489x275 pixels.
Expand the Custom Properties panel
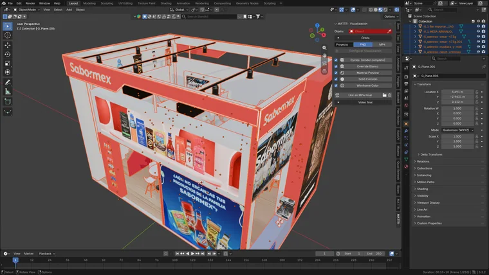429,224
